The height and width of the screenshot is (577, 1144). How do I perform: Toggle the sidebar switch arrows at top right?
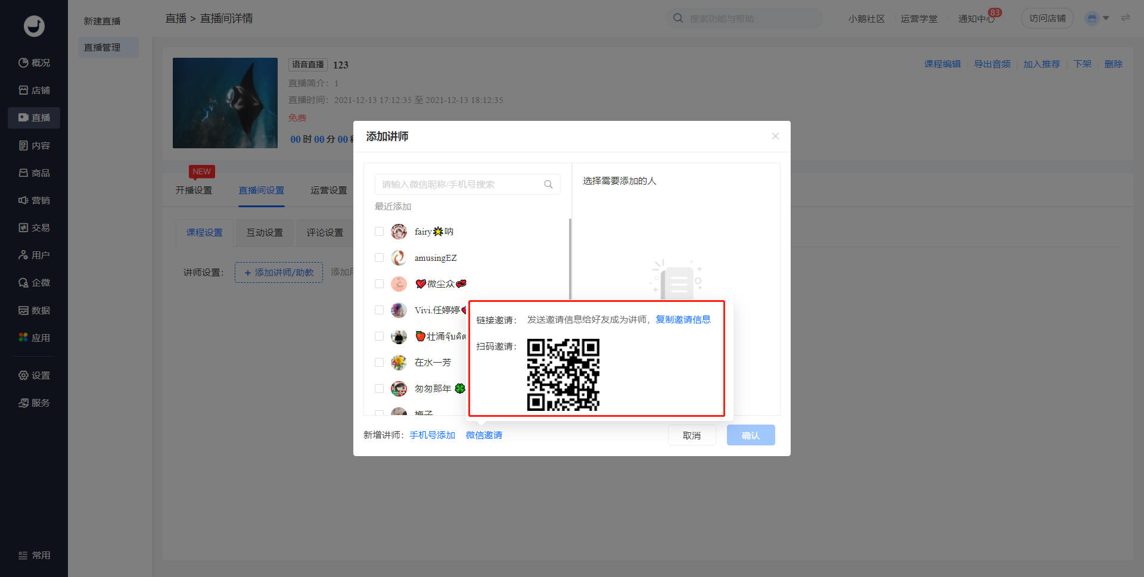click(x=1126, y=18)
